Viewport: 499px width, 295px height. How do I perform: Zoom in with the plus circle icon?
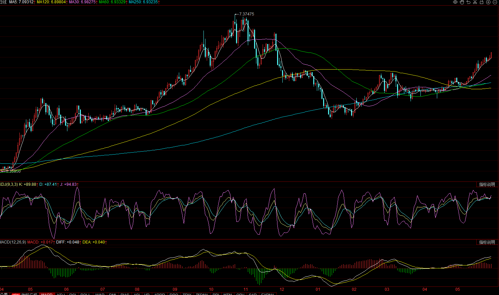[488, 2]
